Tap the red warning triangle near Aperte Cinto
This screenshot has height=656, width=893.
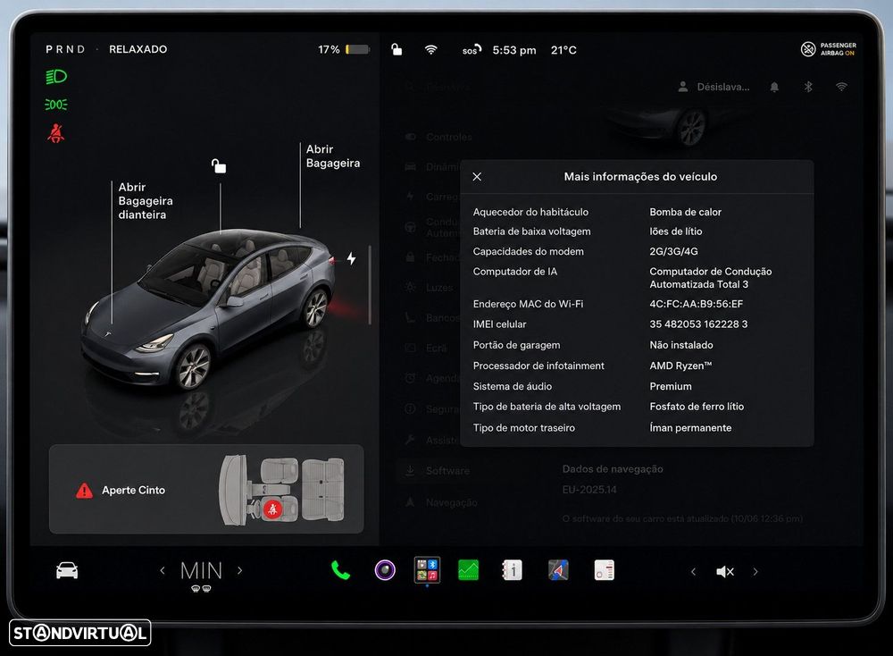84,490
